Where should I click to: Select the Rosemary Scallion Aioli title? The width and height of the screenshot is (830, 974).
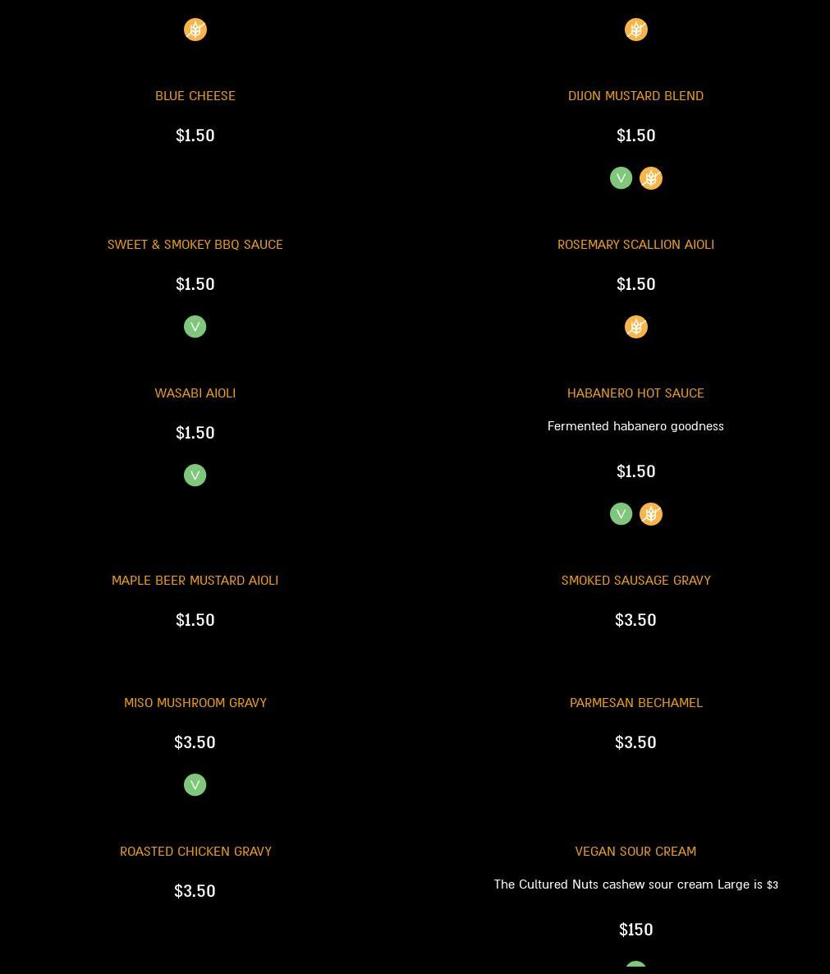(636, 245)
